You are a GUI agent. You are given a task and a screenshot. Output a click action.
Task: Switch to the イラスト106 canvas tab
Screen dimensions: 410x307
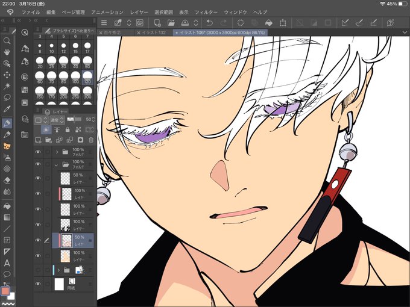point(220,33)
